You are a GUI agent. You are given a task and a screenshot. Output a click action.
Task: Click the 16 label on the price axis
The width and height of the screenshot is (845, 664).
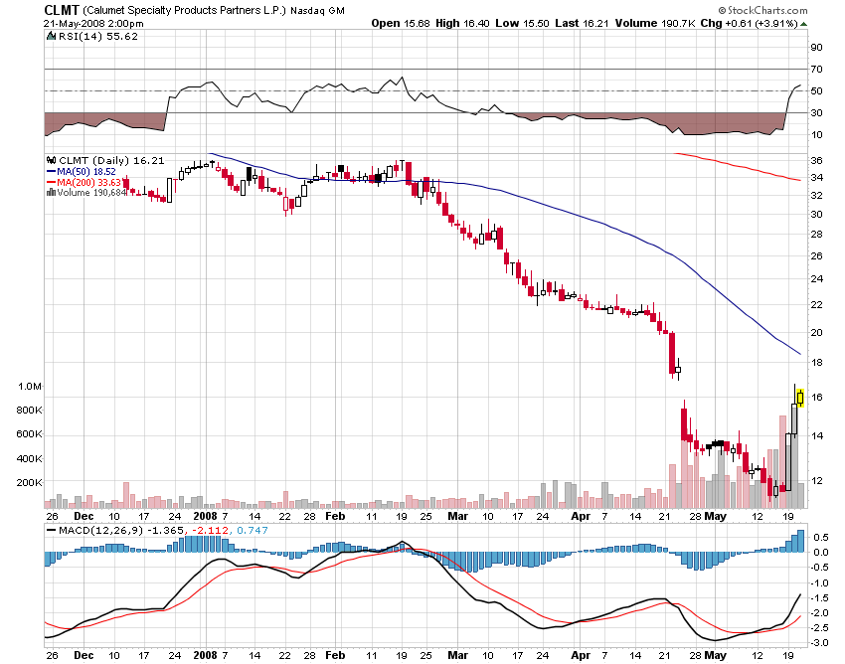click(x=816, y=398)
